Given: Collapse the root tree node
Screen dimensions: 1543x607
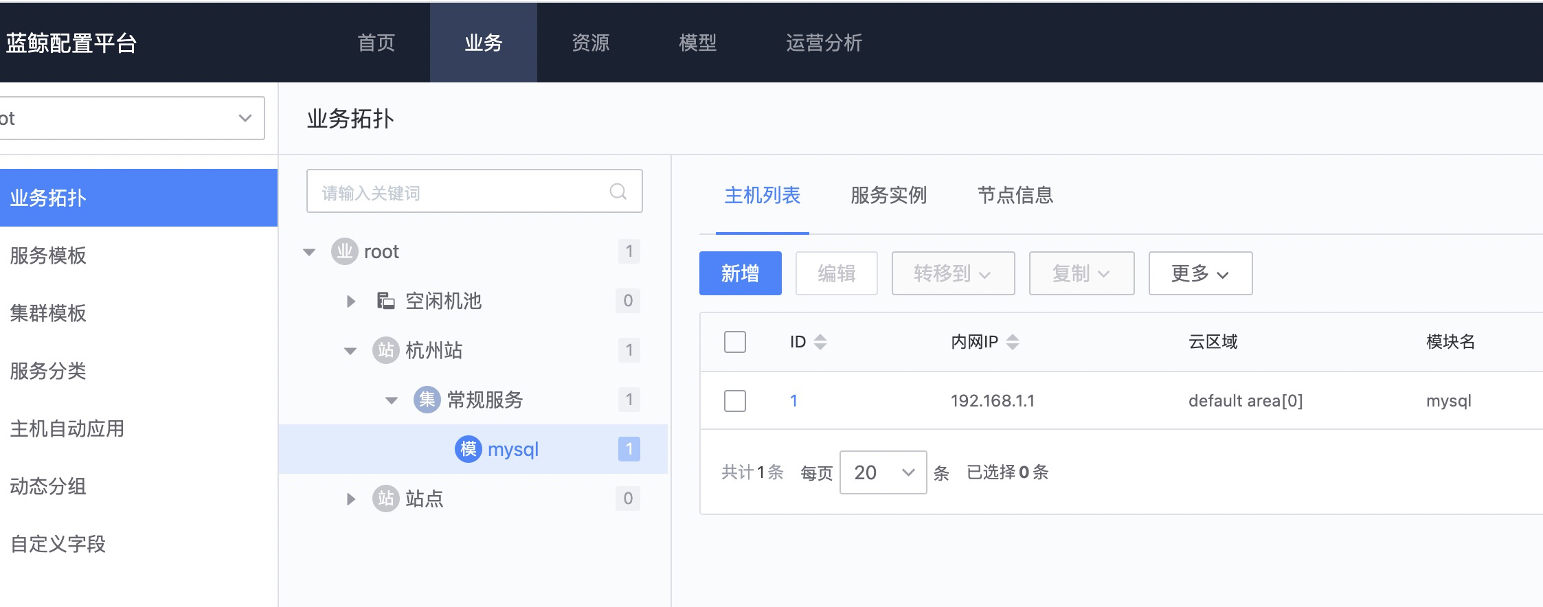Looking at the screenshot, I should 309,252.
